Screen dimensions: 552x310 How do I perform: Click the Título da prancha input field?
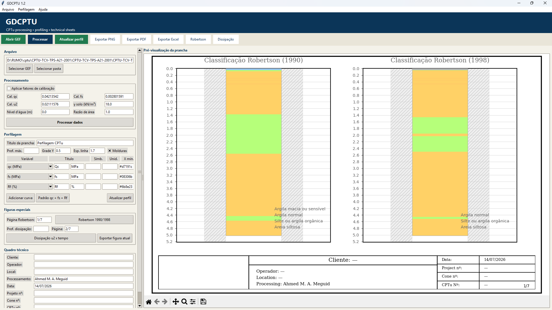85,143
